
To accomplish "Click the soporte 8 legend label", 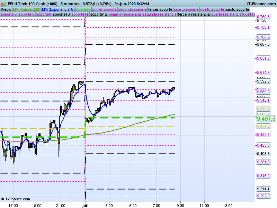I will [x=27, y=14].
